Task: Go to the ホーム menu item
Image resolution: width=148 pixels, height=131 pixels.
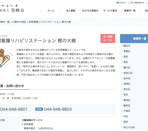Action: (51, 11)
